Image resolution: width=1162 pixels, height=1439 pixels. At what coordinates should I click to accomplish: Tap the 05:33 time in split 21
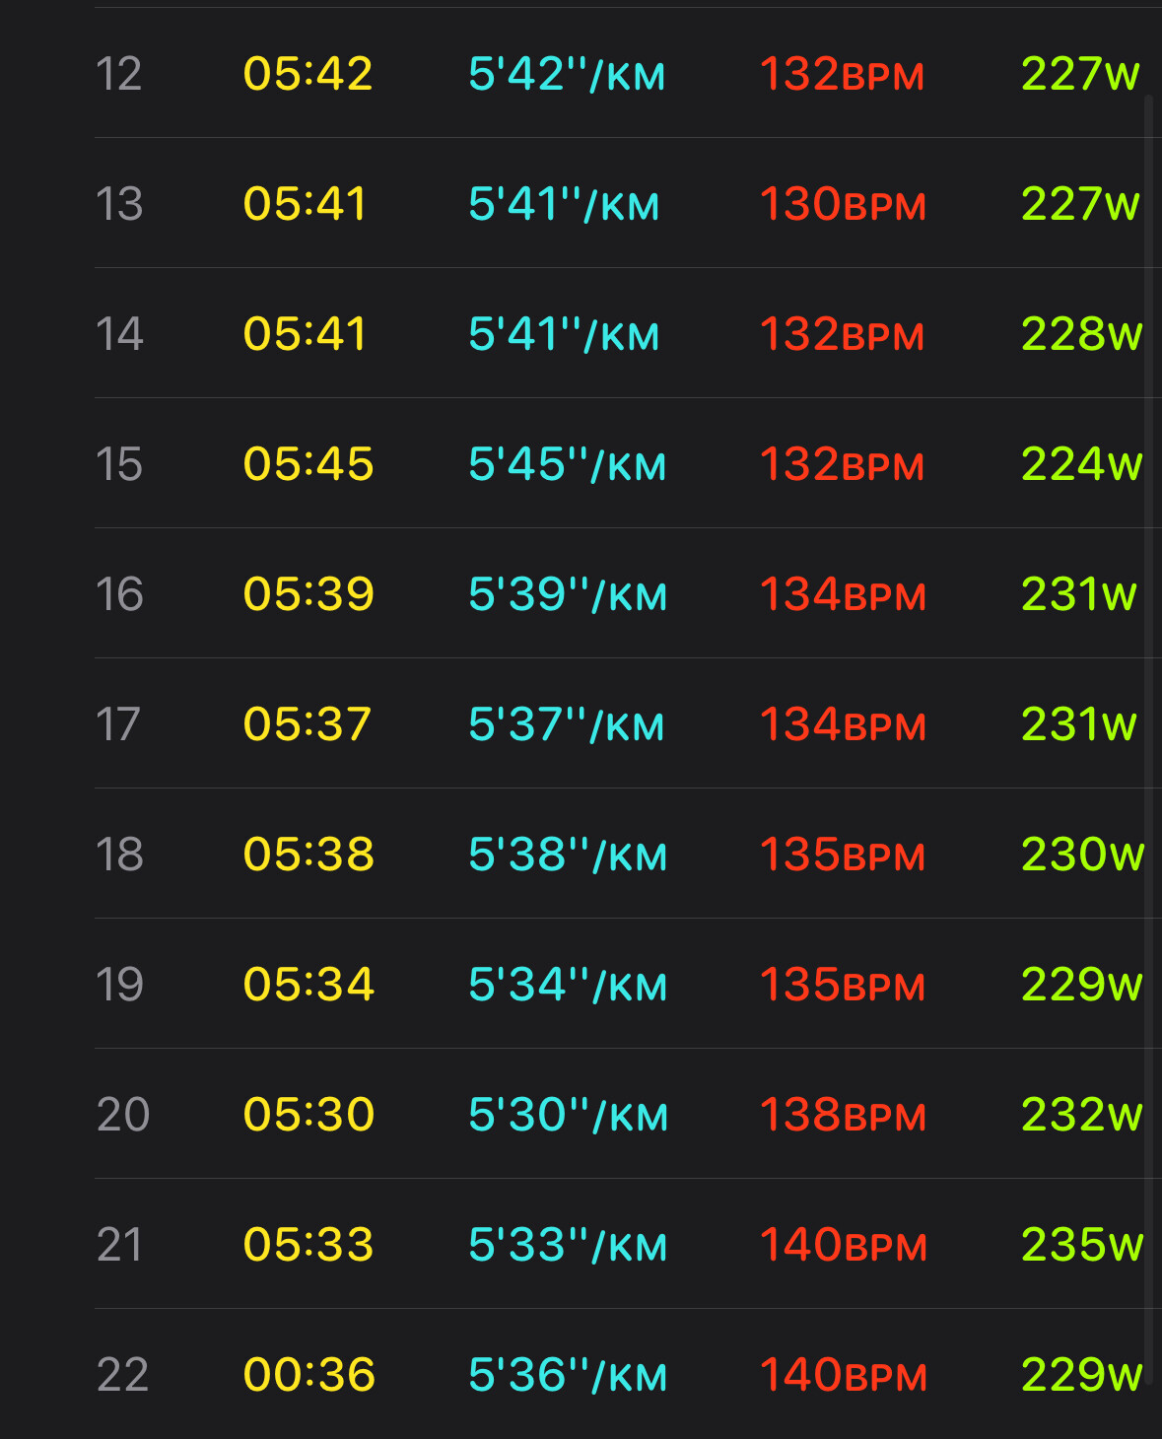pos(308,1245)
